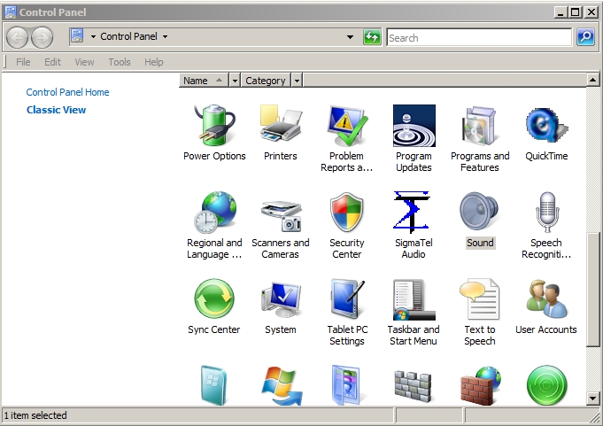Sort items by the Name column header
This screenshot has height=426, width=603.
point(204,81)
